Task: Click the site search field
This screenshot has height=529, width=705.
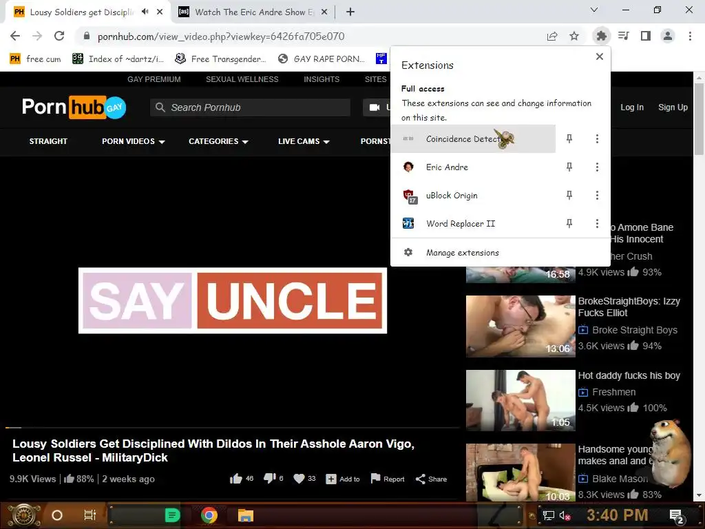Action: click(x=250, y=107)
